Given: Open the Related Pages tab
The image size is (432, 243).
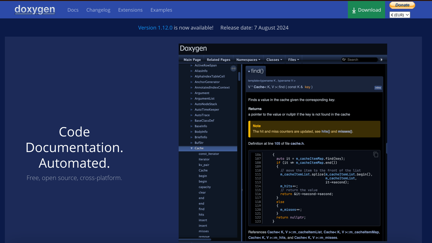Looking at the screenshot, I should click(x=218, y=59).
